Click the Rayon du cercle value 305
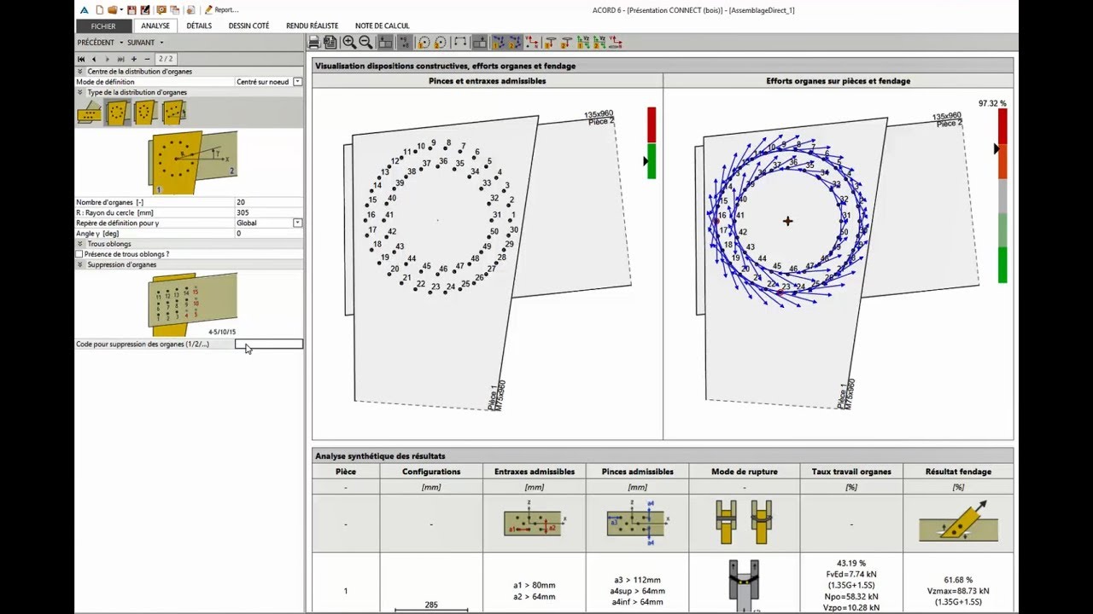 click(269, 212)
